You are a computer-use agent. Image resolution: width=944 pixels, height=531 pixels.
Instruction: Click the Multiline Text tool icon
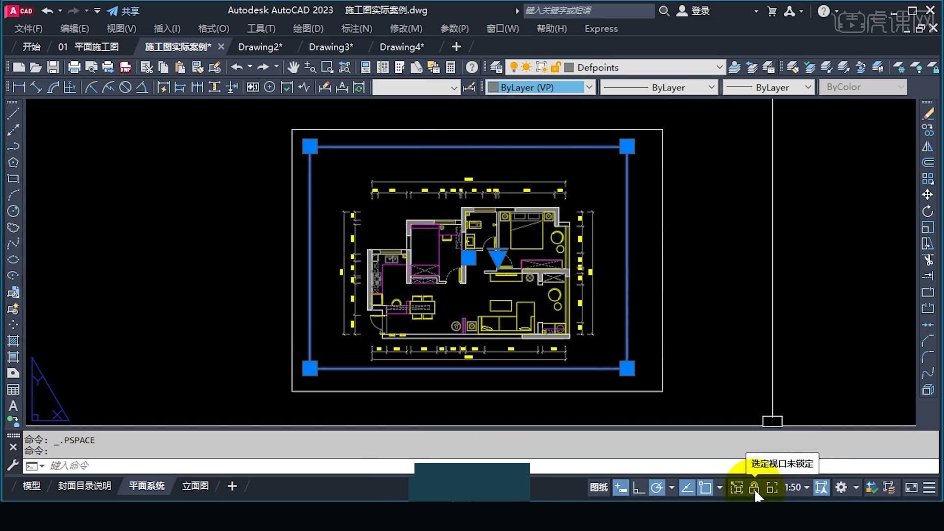(x=13, y=406)
